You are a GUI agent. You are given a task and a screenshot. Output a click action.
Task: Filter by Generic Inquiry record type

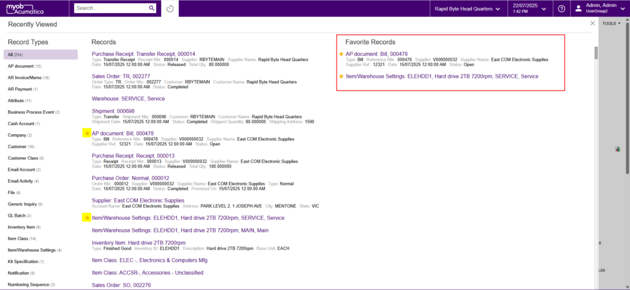click(x=25, y=204)
